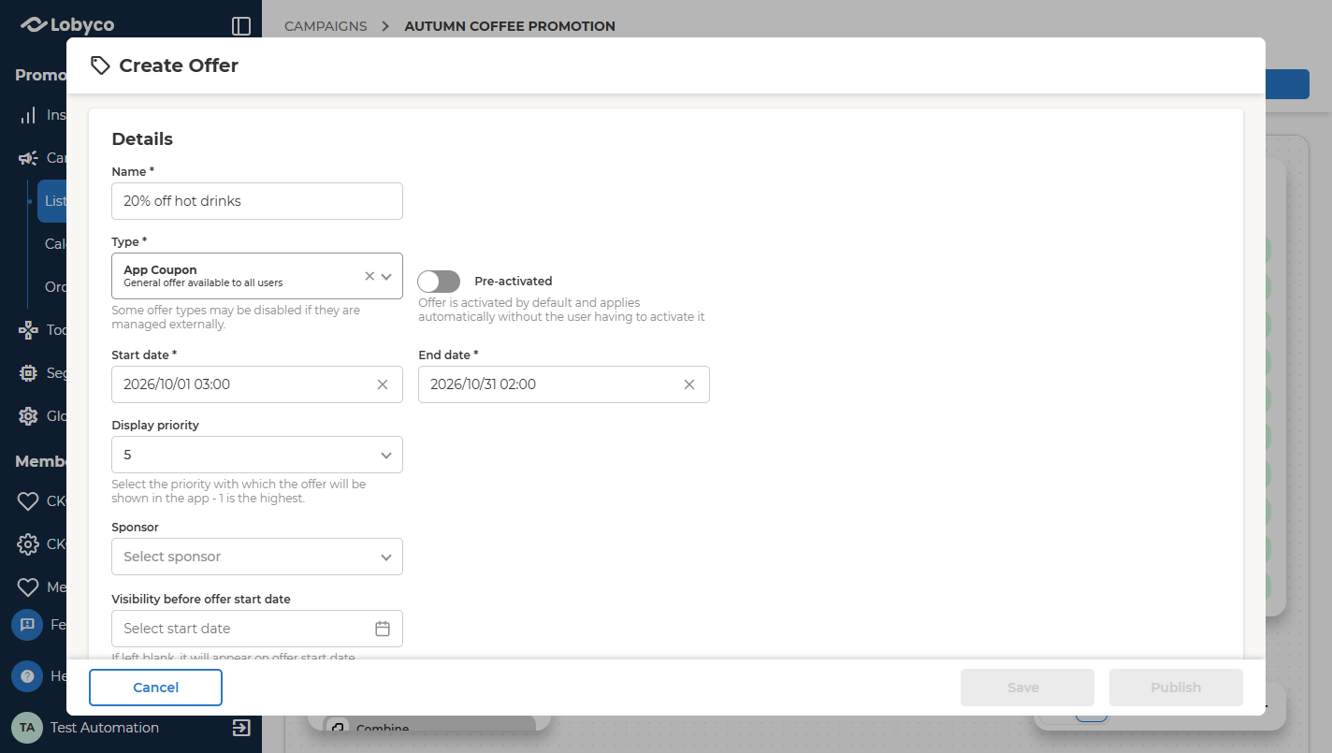Click the End date input field

coord(564,384)
